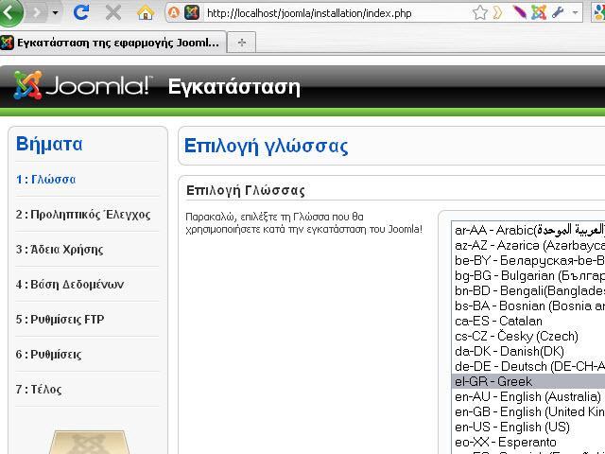Select az-AZ - Azərica language option
Screen dimensions: 605x454
[x=527, y=245]
